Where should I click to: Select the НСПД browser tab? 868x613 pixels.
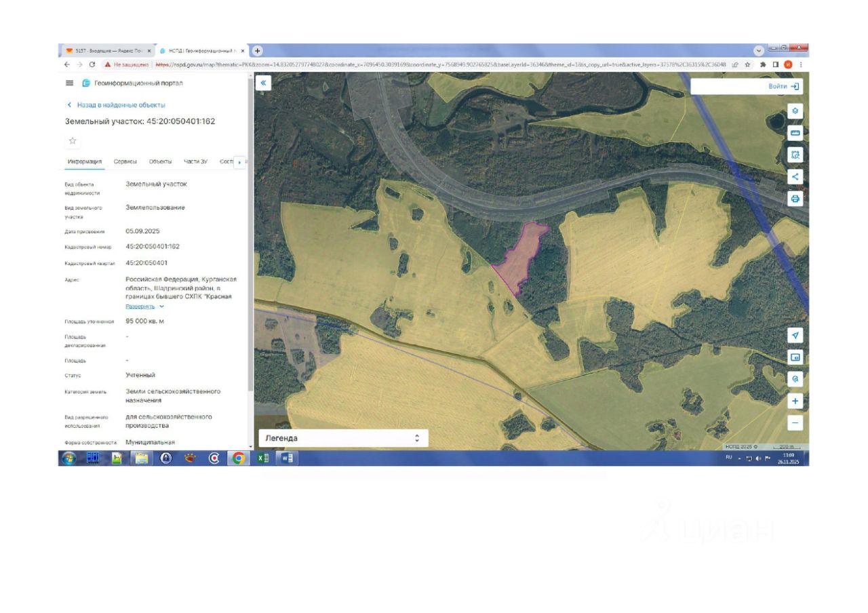(202, 51)
